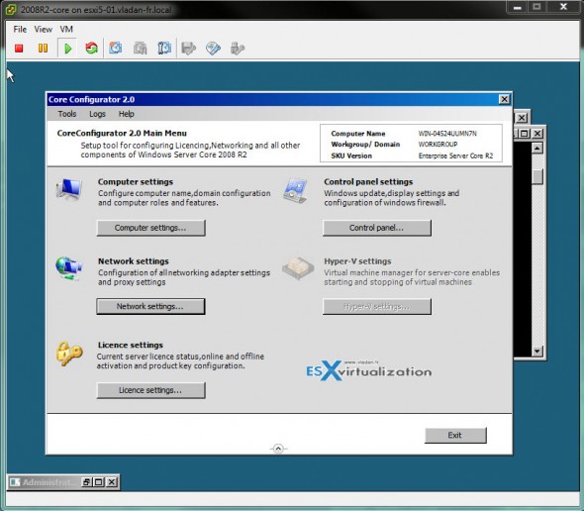The image size is (584, 511).
Task: Expand the bottom panel with the chevron arrow
Action: pyautogui.click(x=278, y=449)
